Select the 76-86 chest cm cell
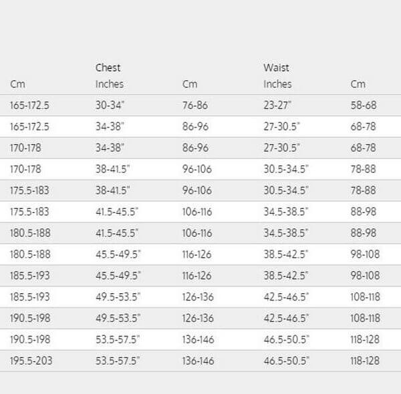 195,106
